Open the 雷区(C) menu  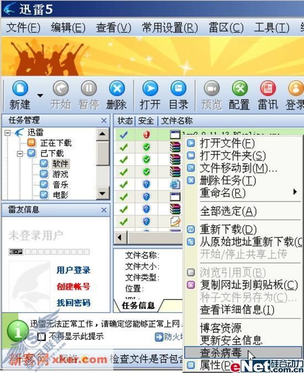coord(226,28)
